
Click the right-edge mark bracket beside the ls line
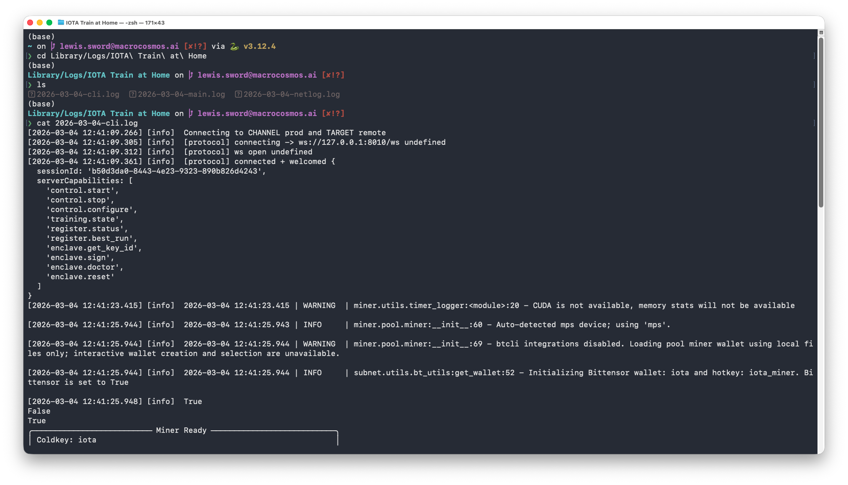click(814, 85)
